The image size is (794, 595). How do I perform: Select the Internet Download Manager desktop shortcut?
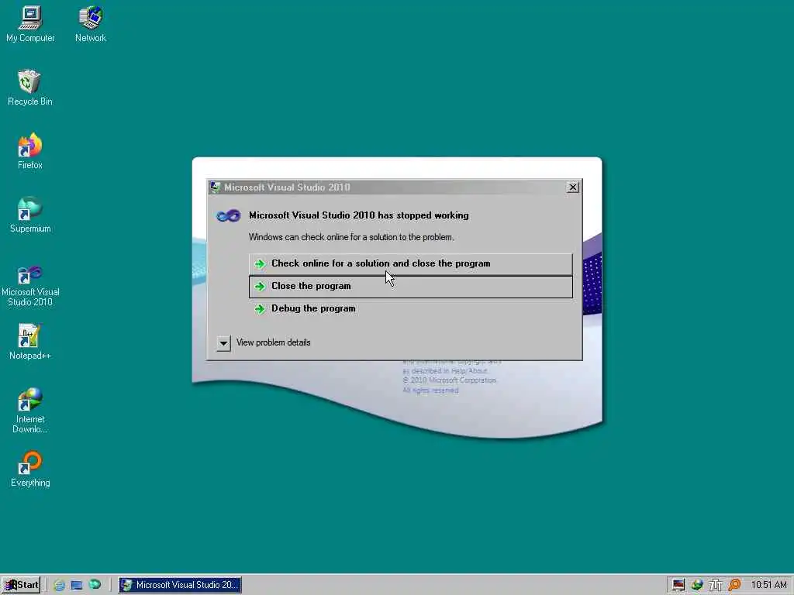[30, 410]
